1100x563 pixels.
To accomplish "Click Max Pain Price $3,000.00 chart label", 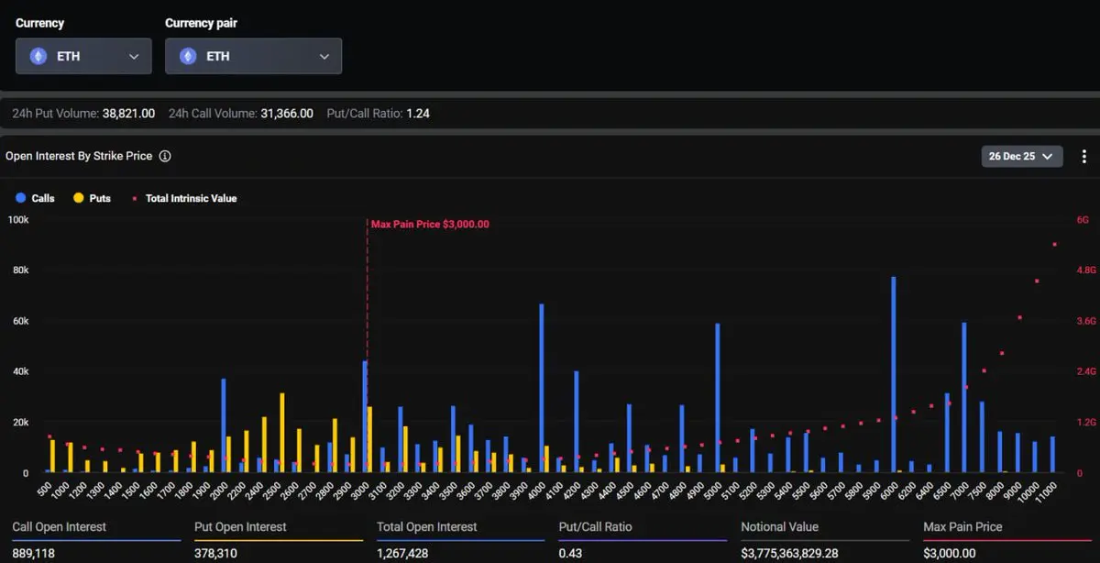I will tap(429, 224).
